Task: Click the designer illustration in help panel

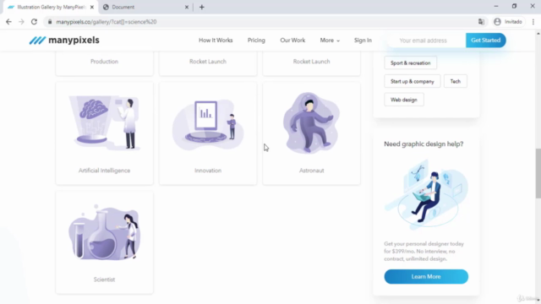Action: (426, 195)
